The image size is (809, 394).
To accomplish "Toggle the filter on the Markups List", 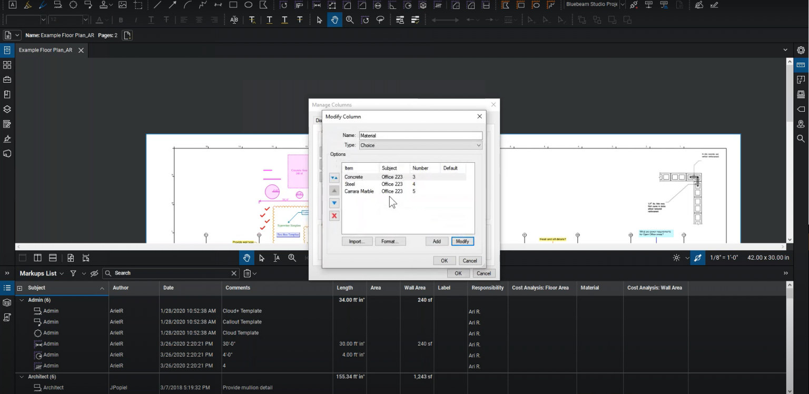I will [x=74, y=273].
